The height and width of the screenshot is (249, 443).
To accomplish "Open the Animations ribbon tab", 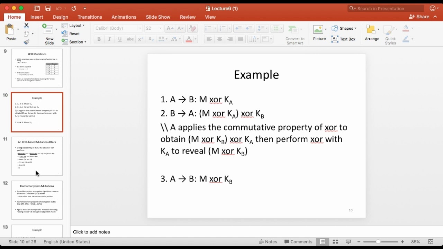I will click(124, 17).
